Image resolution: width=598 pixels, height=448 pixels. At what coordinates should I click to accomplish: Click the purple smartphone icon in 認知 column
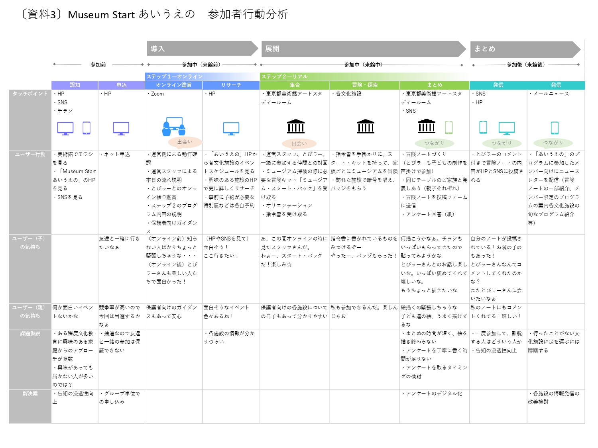[87, 128]
